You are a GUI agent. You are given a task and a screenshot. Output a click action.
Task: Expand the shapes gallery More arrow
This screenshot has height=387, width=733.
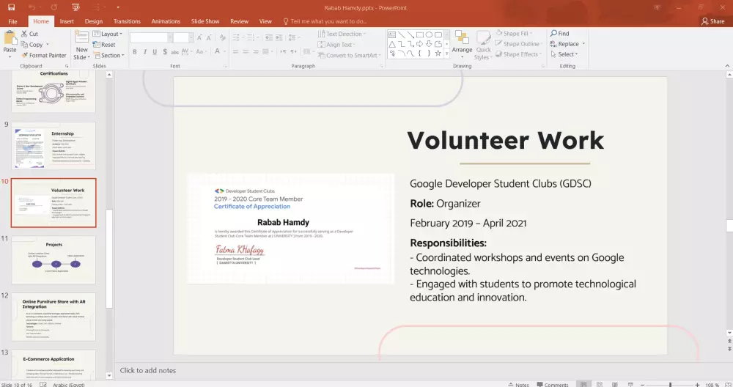point(446,54)
